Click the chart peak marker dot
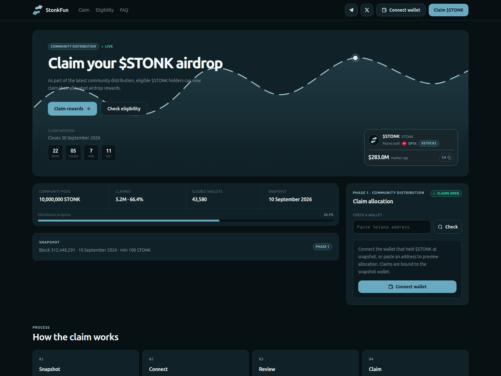The height and width of the screenshot is (376, 501). (355, 58)
